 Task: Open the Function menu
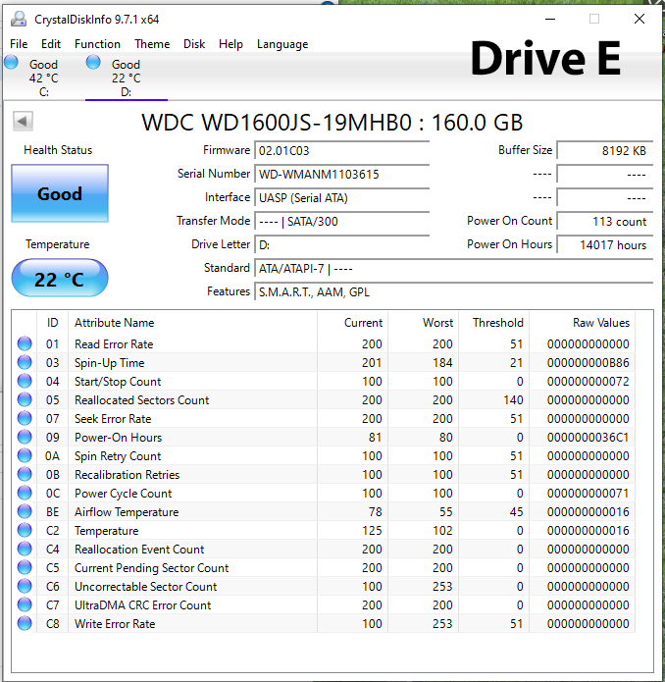coord(97,44)
